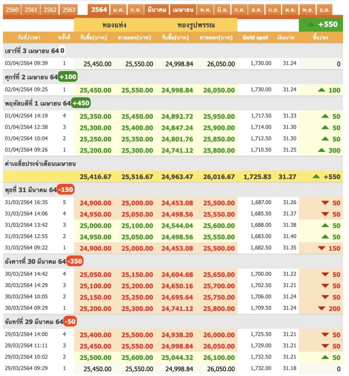
Task: Click the ทองรูปพรรณ column group header
Action: (196, 25)
